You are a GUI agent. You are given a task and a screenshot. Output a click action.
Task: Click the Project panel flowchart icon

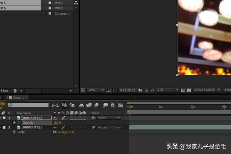(x=76, y=3)
